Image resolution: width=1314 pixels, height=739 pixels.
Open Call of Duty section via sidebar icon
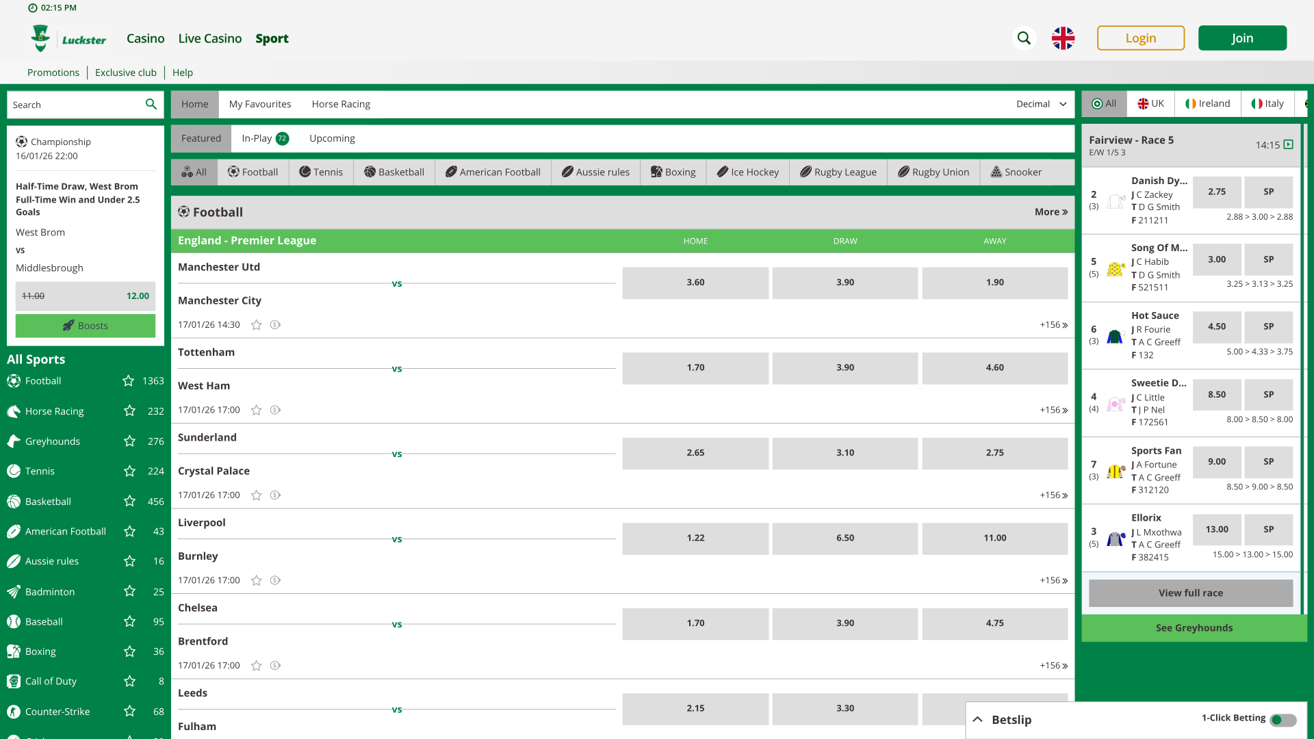(13, 681)
